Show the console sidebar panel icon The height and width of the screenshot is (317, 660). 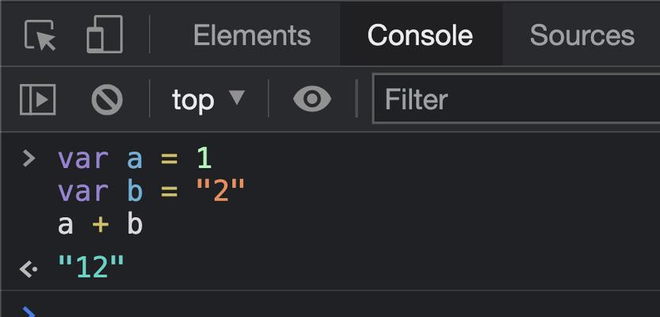click(x=38, y=99)
